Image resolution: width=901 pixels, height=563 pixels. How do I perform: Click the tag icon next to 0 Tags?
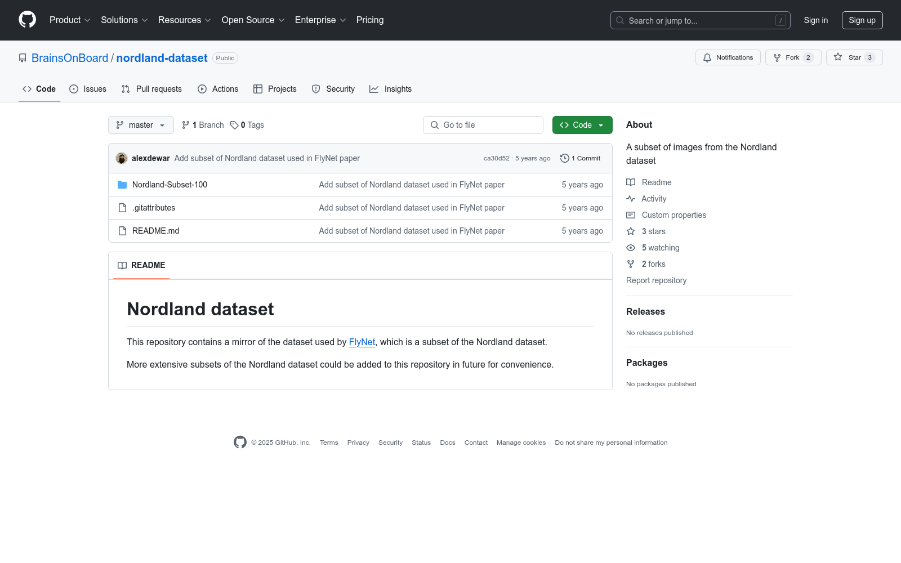[x=234, y=125]
